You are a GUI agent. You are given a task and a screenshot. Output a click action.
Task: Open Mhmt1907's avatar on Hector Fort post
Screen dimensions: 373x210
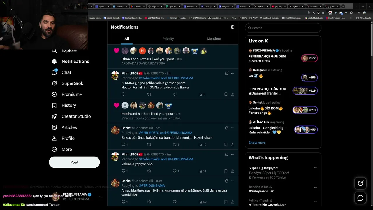pos(115,76)
